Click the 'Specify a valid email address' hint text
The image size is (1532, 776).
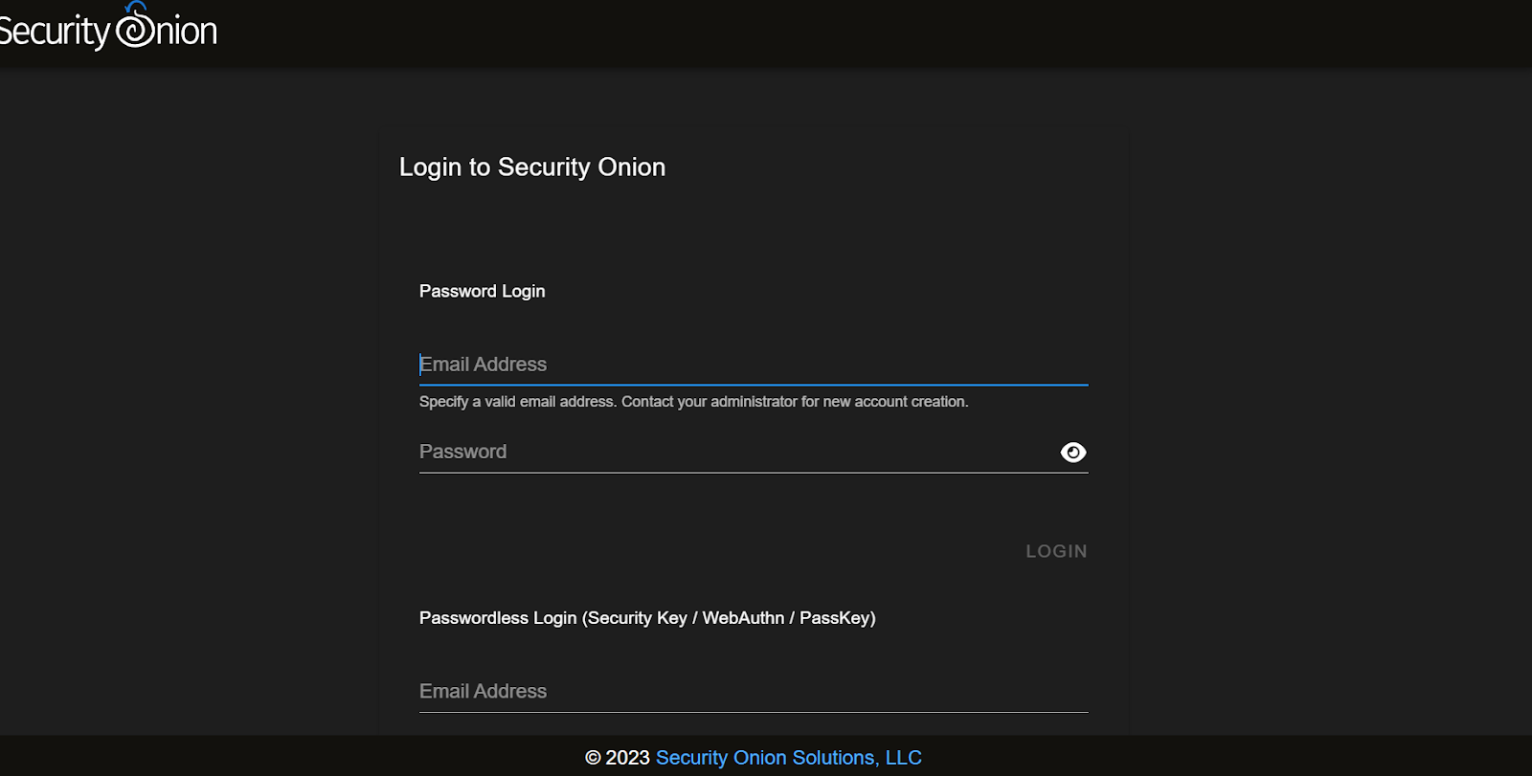[694, 402]
